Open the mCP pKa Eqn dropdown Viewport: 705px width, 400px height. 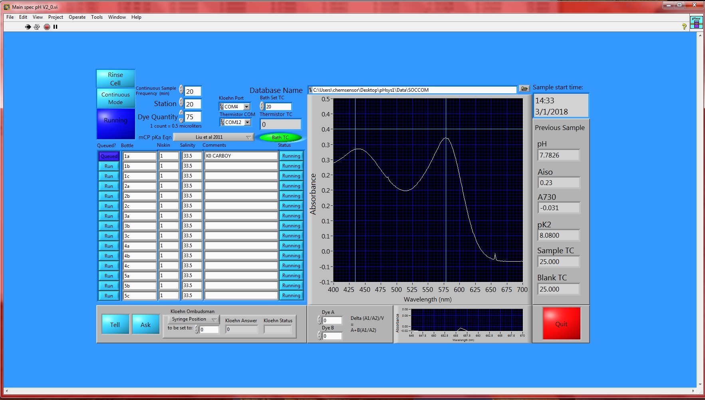(214, 137)
